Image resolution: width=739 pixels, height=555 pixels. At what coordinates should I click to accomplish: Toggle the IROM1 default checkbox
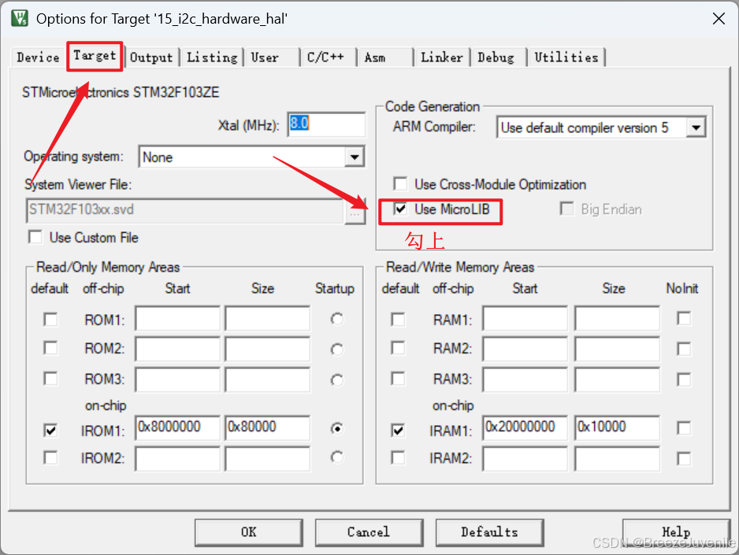[x=50, y=431]
